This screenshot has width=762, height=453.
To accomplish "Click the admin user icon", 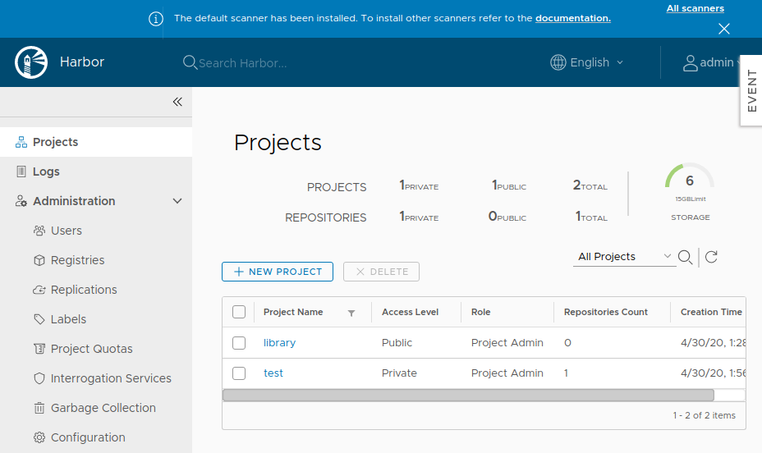I will point(690,62).
